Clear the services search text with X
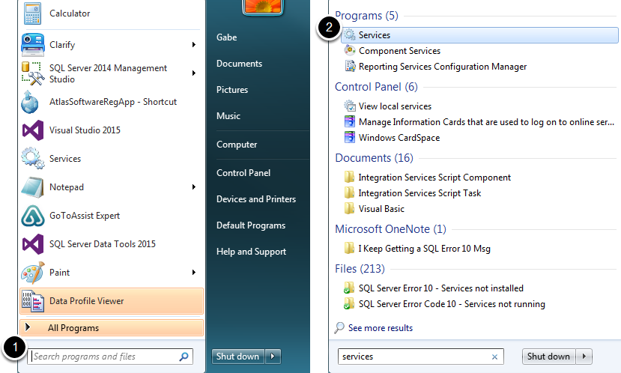 click(x=494, y=357)
